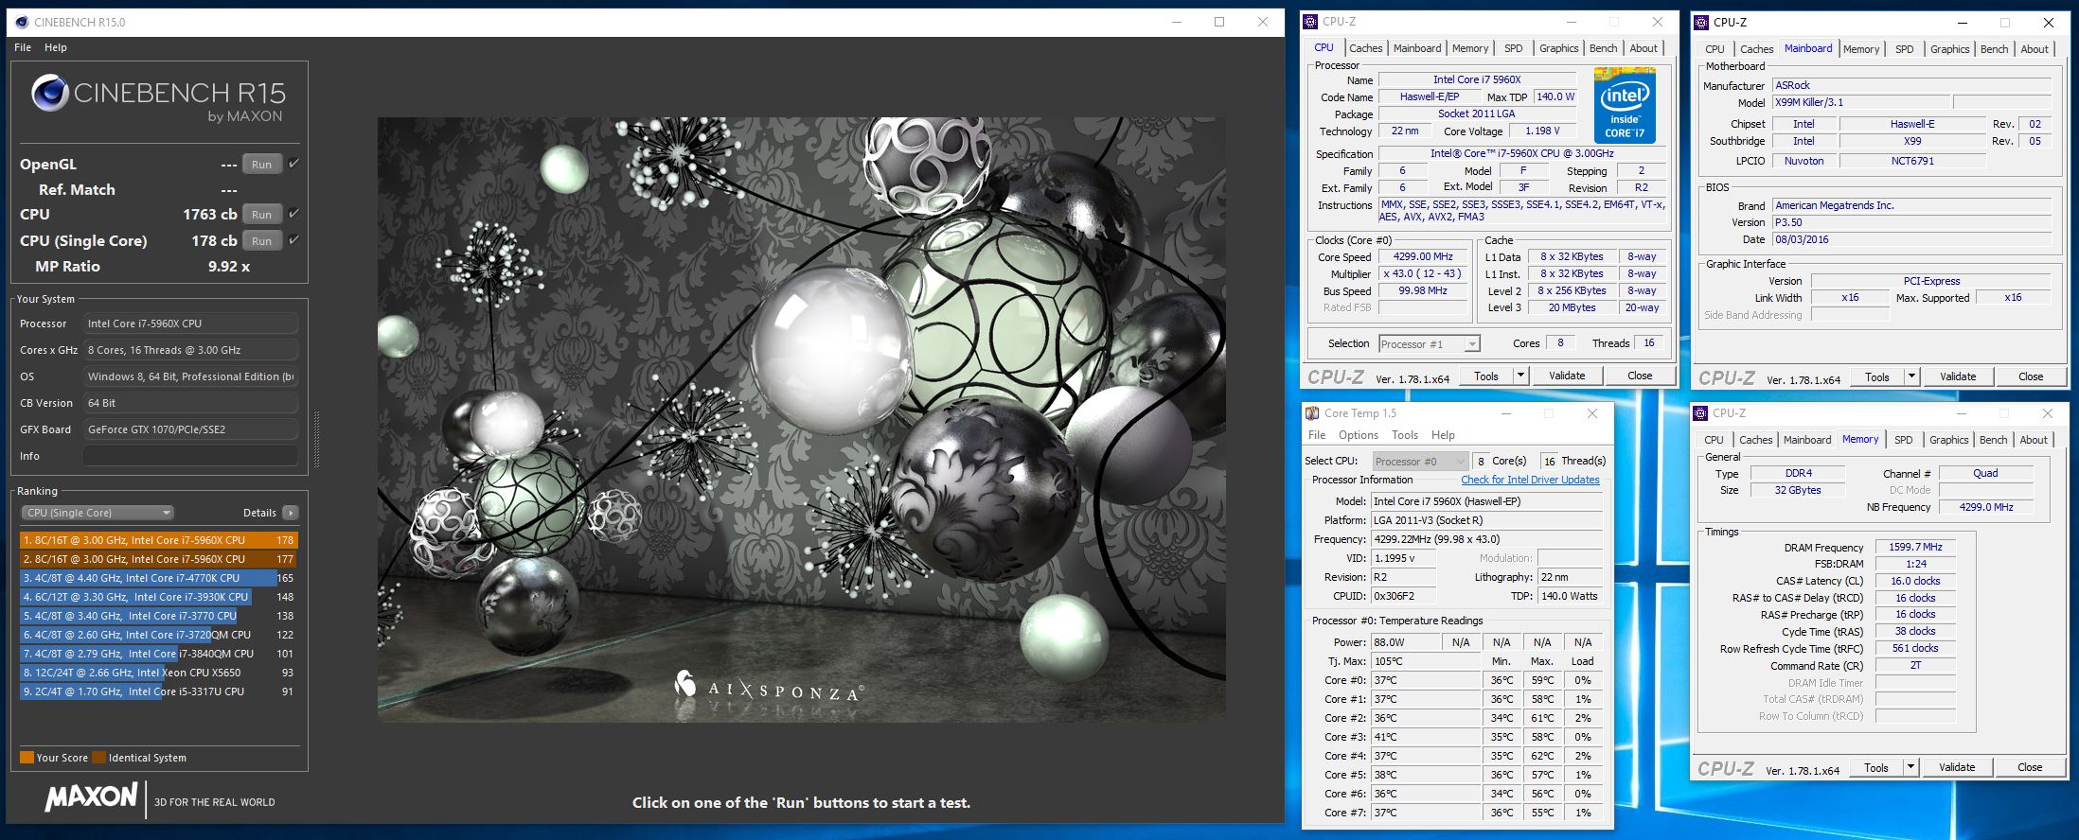Viewport: 2079px width, 840px height.
Task: Click Tools button in CPU-Z Mainboard window
Action: click(x=1877, y=376)
